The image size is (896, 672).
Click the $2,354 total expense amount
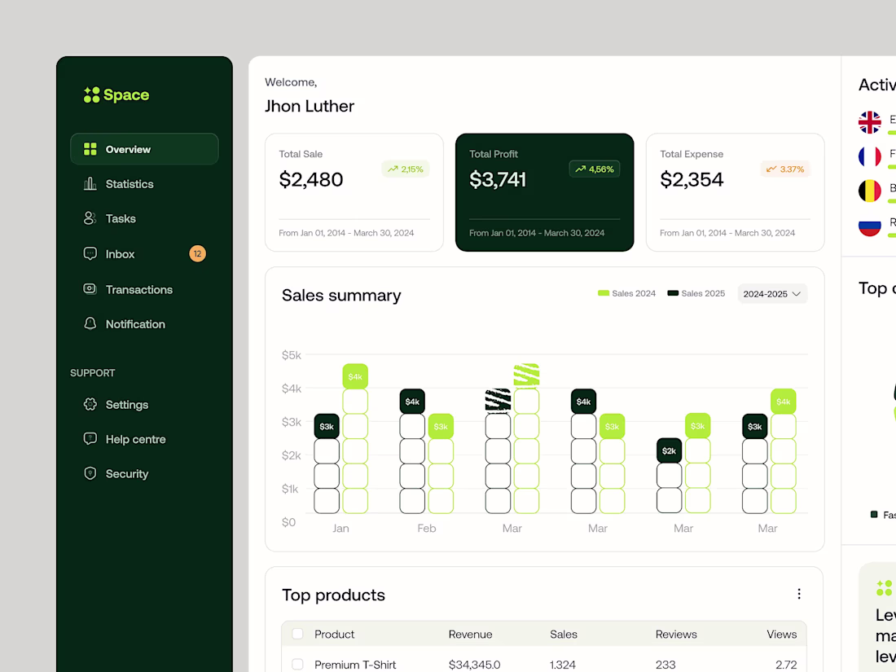click(692, 179)
